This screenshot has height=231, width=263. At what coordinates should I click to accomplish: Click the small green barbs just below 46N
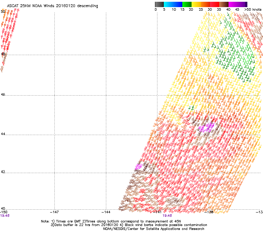[x=191, y=108]
